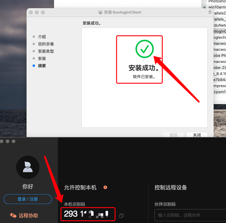Click the installer window minimize button
Viewport: 226px width, 223px height.
pos(37,12)
